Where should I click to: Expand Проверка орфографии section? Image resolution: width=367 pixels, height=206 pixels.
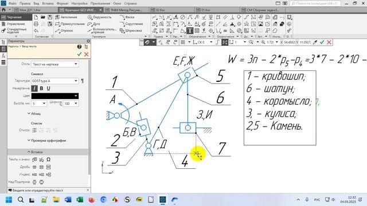click(46, 141)
